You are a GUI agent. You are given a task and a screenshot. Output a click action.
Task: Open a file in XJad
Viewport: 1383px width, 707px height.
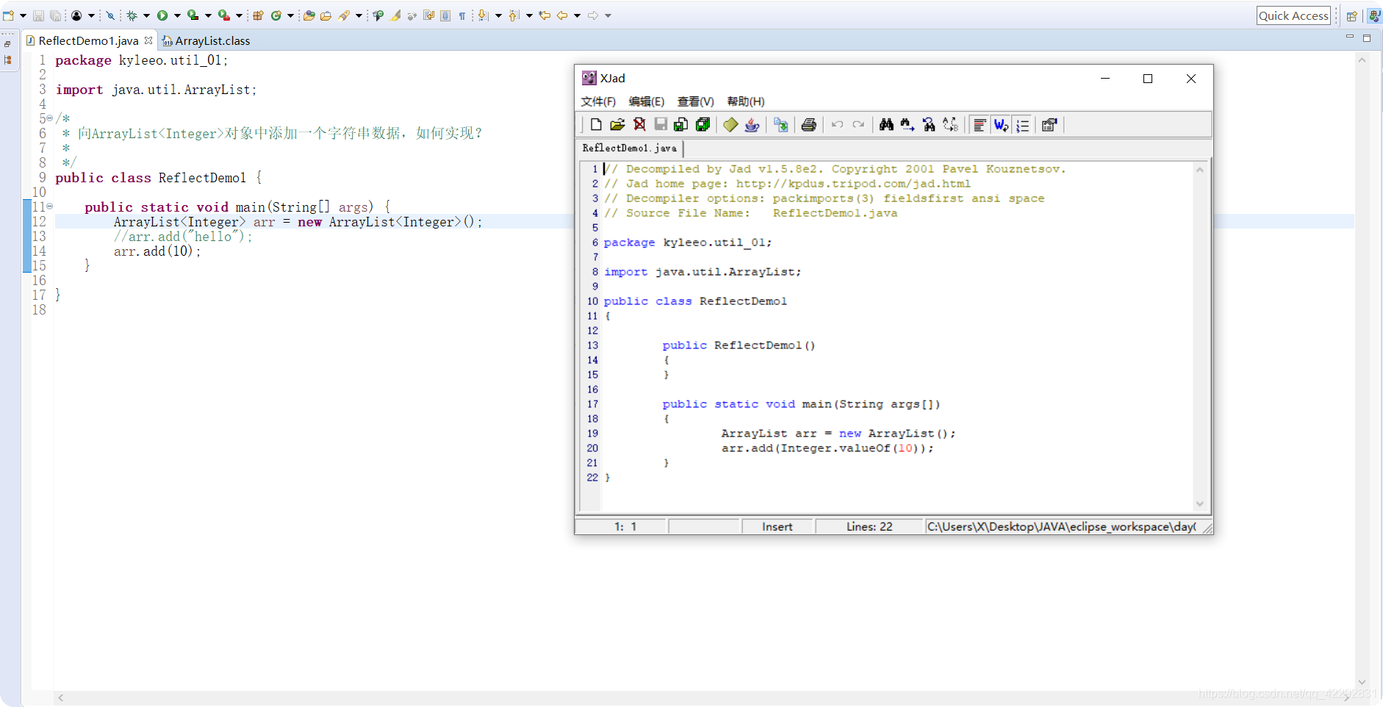pyautogui.click(x=617, y=125)
